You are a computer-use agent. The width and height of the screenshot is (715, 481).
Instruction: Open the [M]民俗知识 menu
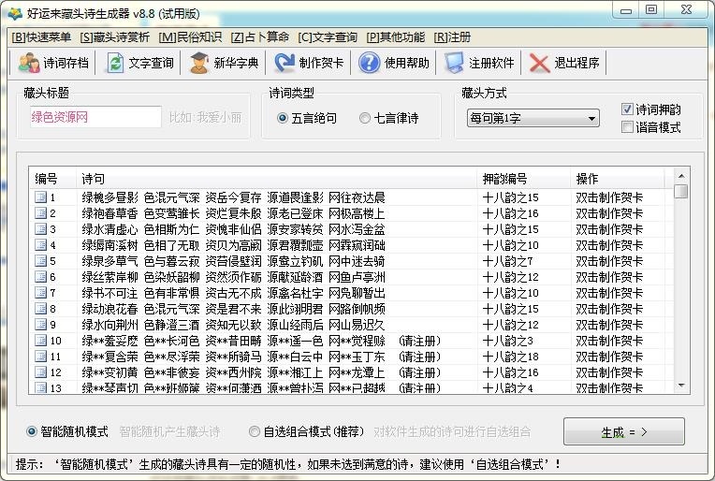pos(190,37)
